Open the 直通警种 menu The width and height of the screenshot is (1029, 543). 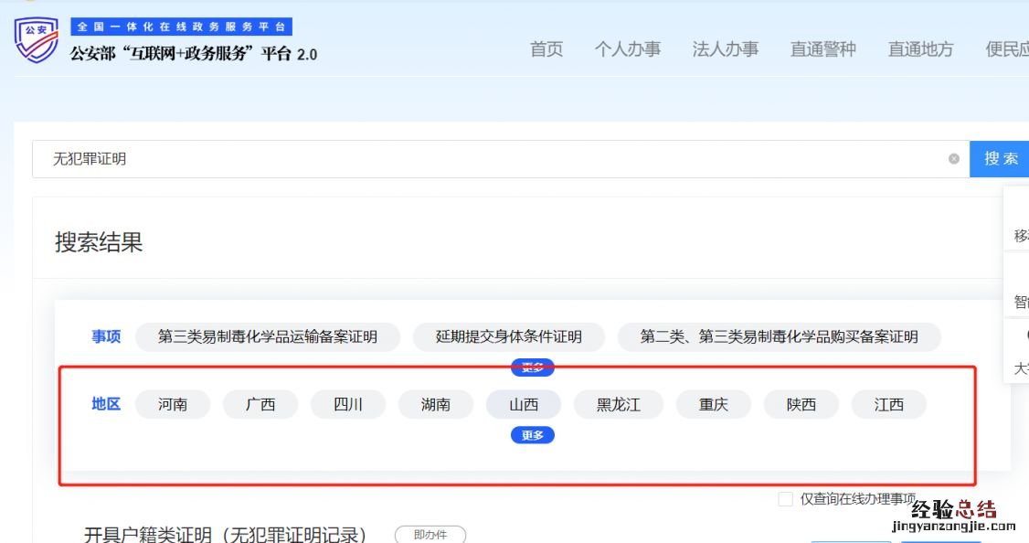[x=822, y=49]
